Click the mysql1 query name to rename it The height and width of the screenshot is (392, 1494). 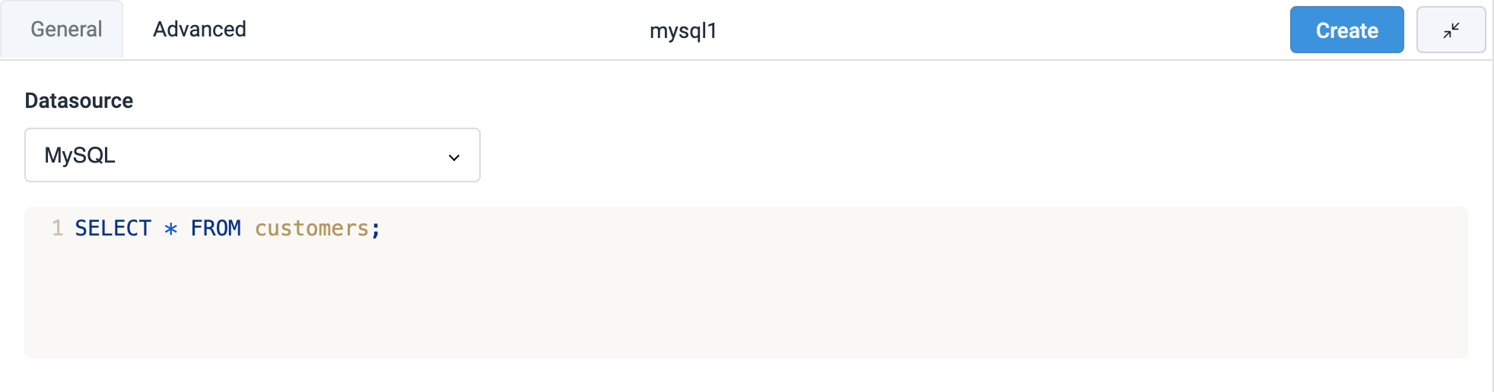click(683, 31)
